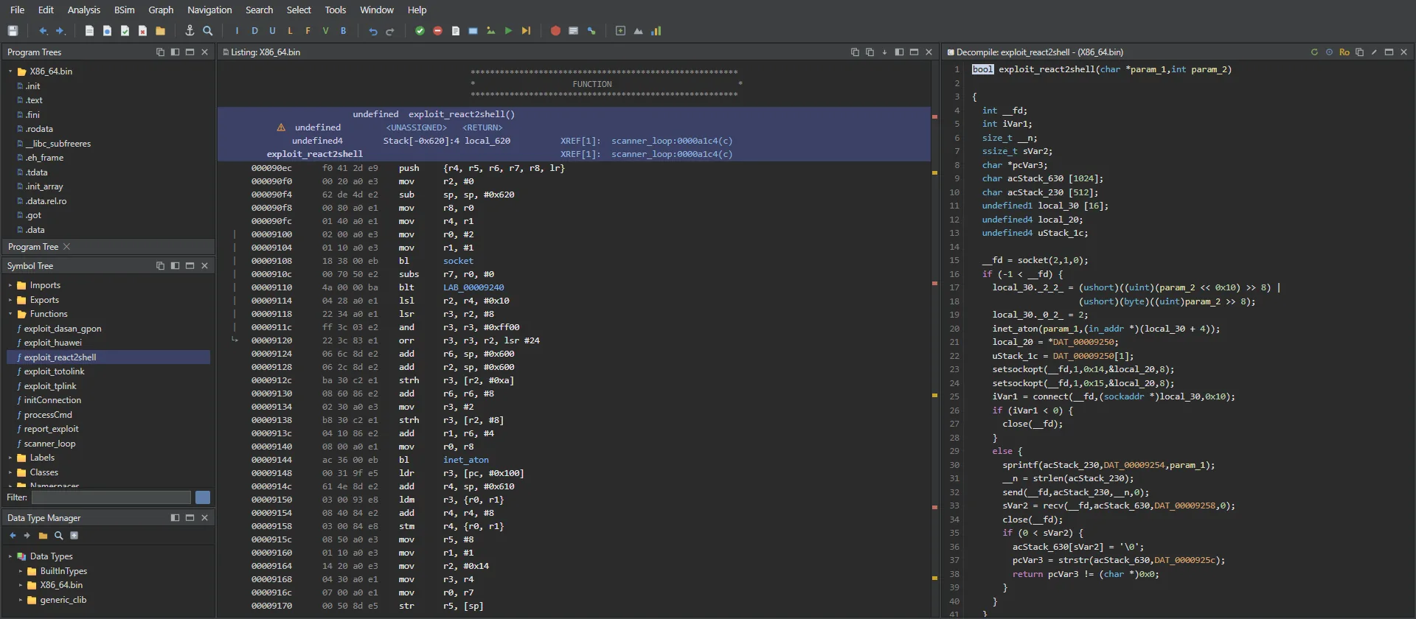Screen dimensions: 1416x619
Task: Click the document with red X toolbar icon
Action: tap(142, 31)
